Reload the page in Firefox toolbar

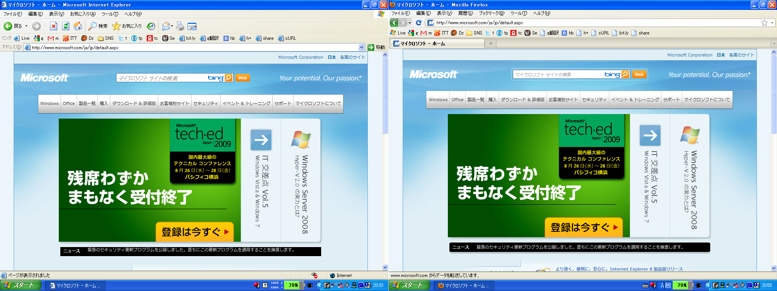(419, 23)
